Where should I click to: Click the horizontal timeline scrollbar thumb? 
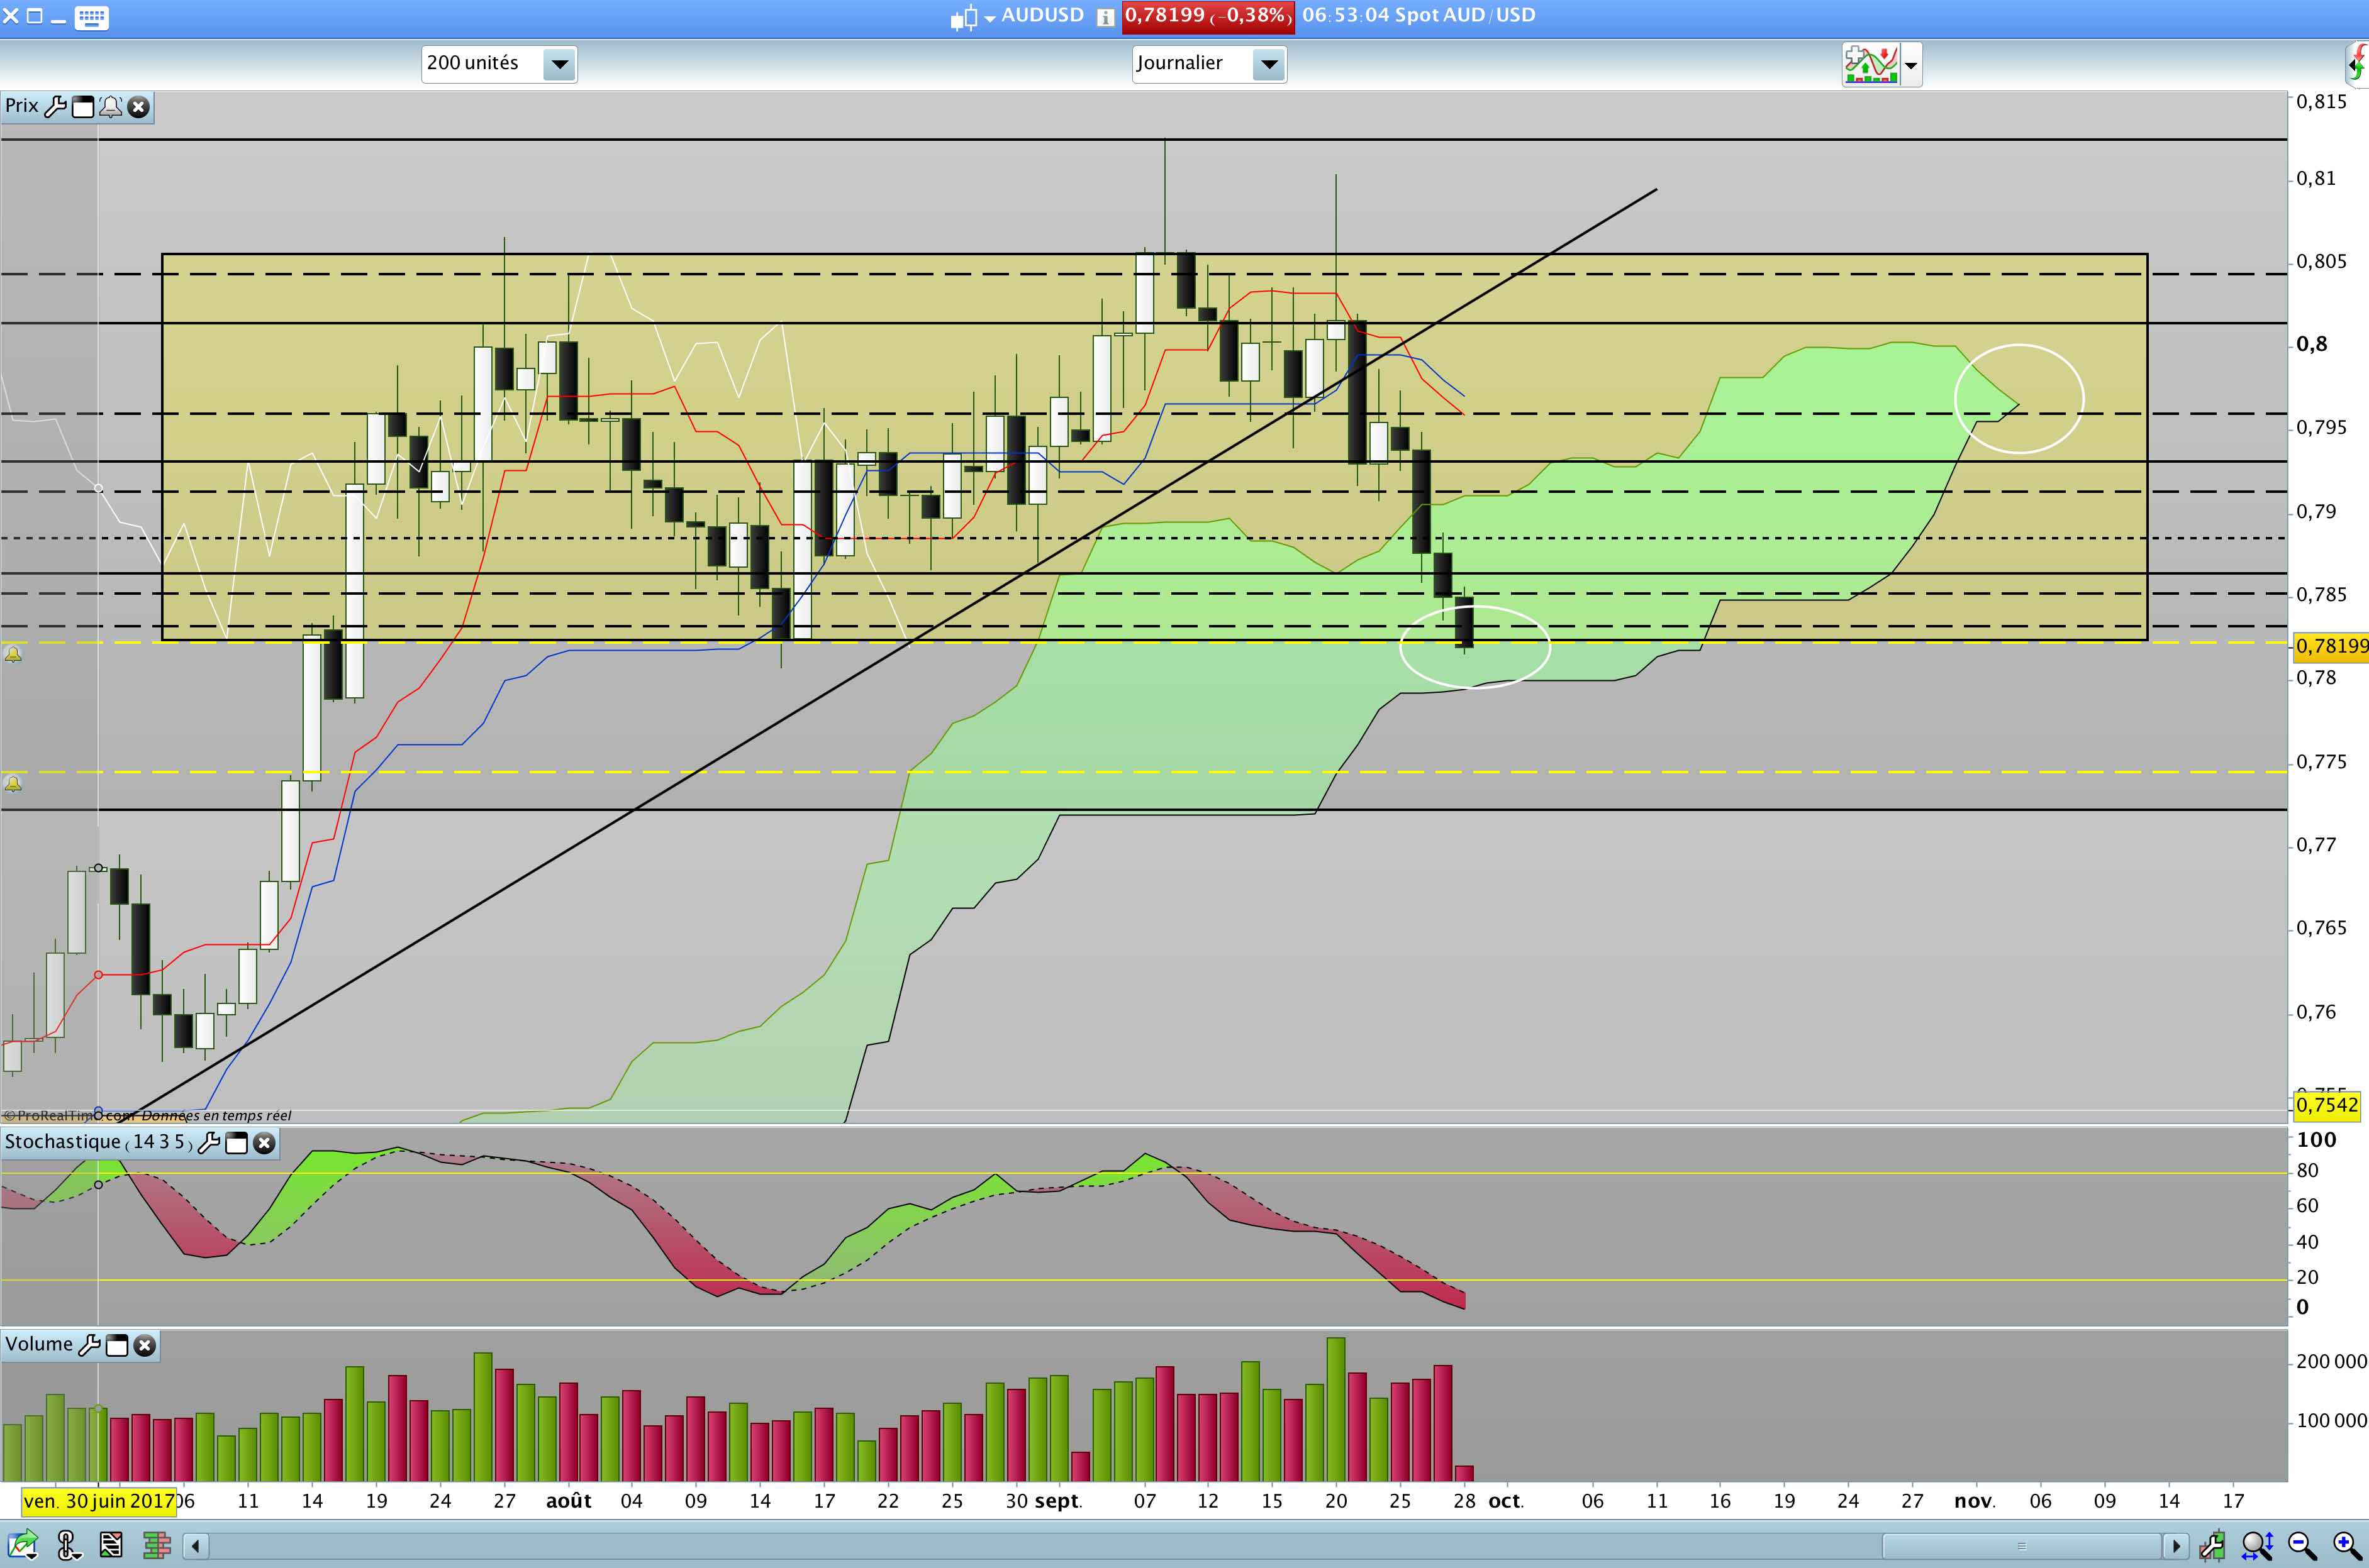pyautogui.click(x=2021, y=1546)
